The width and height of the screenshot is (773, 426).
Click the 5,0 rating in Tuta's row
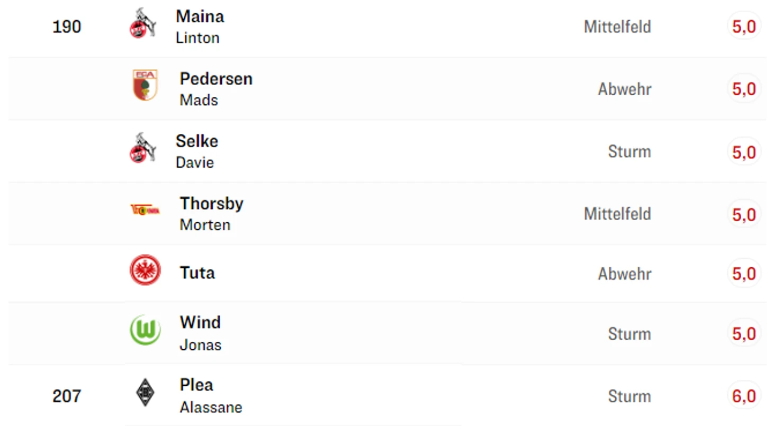[744, 274]
